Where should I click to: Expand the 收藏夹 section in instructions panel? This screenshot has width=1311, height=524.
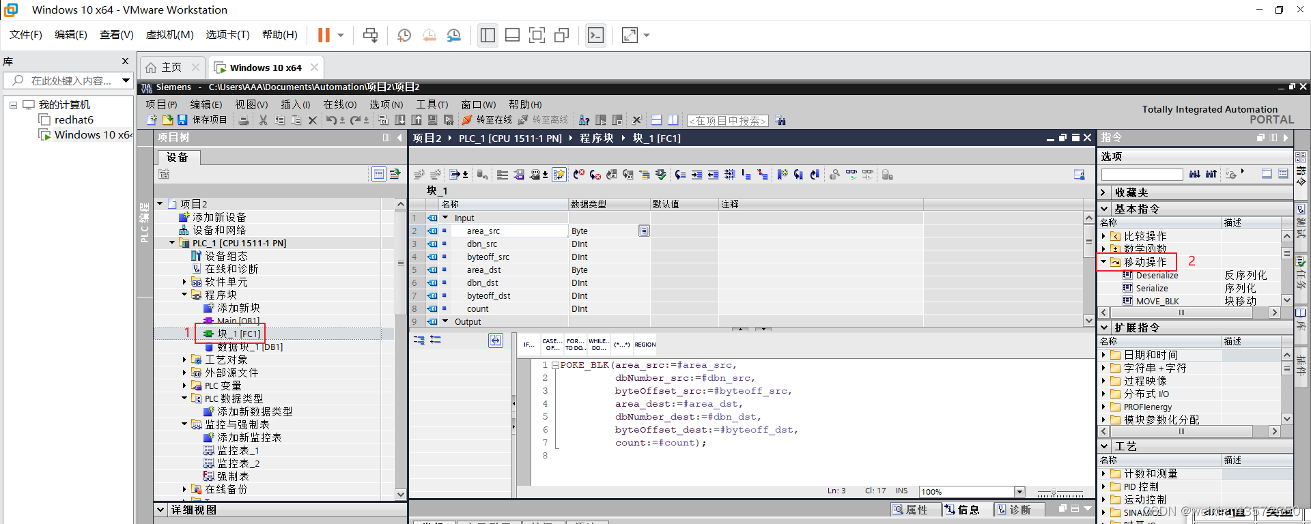(1103, 192)
